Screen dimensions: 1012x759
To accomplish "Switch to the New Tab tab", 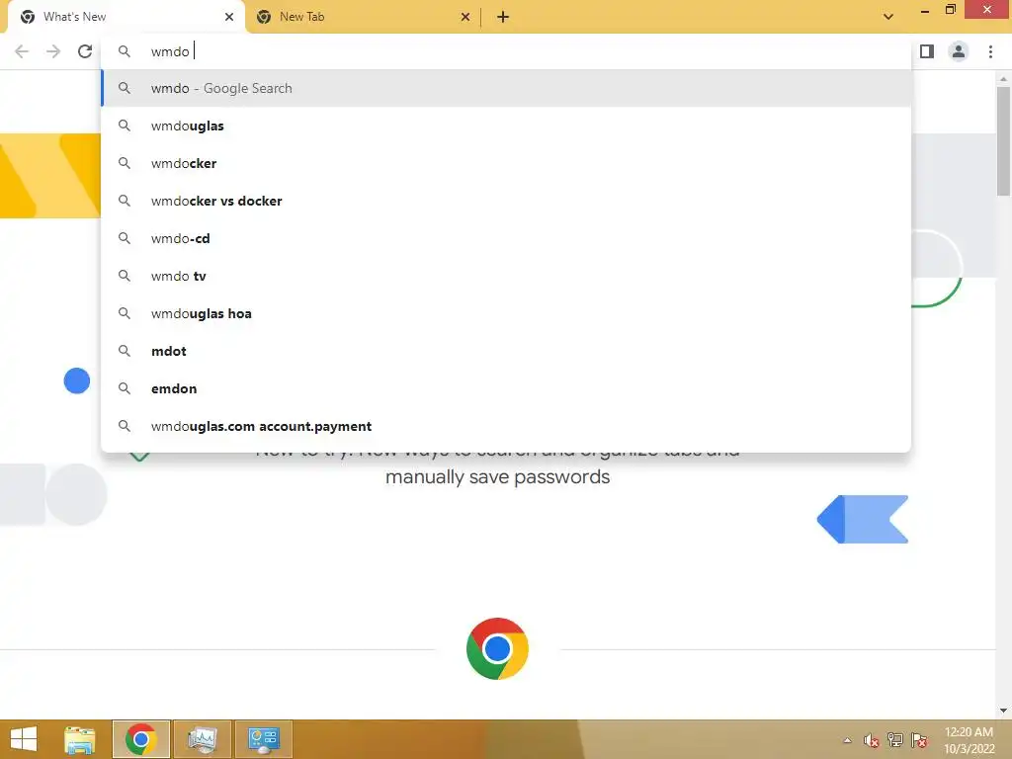I will click(x=363, y=18).
